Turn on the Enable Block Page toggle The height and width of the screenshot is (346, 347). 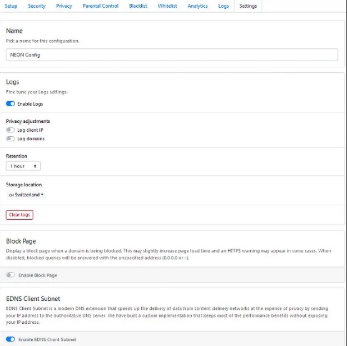click(11, 275)
